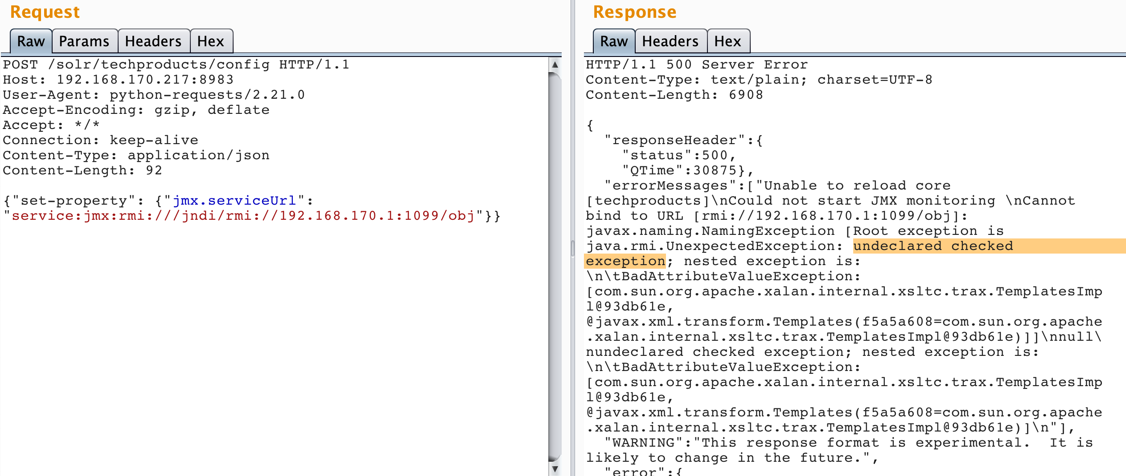
Task: Click the highlighted 'undeclared checked' text
Action: coord(933,246)
